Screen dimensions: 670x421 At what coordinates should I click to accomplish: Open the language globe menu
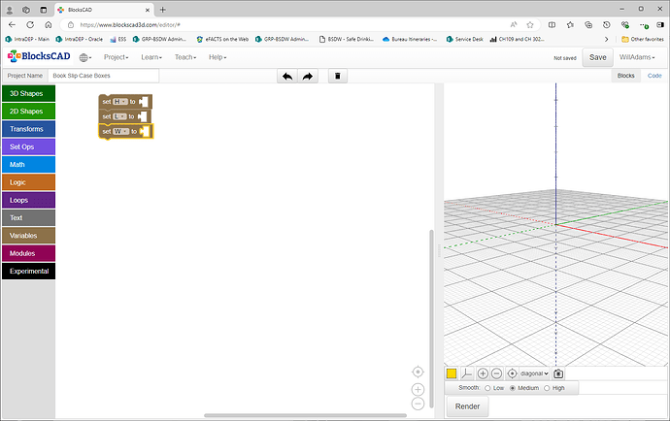pos(85,57)
